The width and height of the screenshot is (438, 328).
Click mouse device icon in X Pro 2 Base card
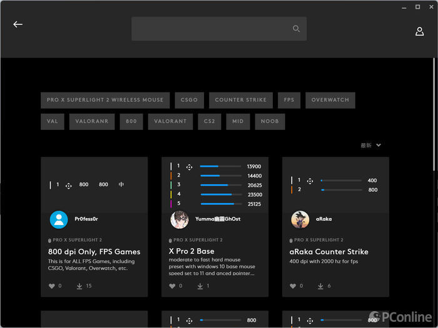(x=170, y=241)
